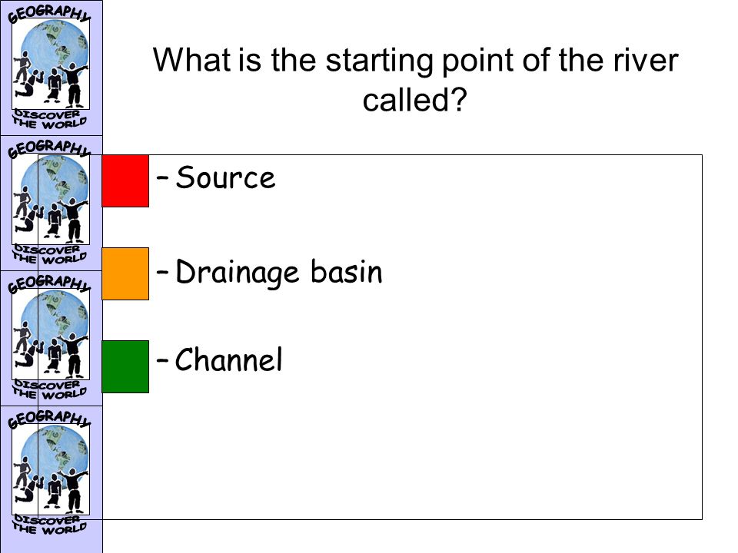Click the word 'basin' in the second answer
This screenshot has height=553, width=738.
[346, 272]
